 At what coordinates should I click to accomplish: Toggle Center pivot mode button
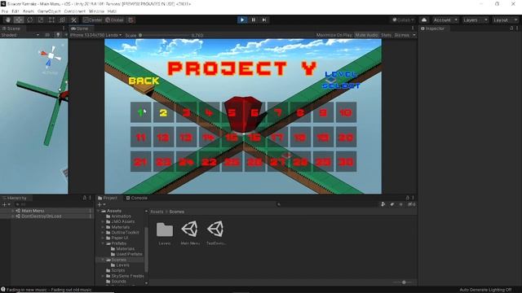[x=93, y=20]
